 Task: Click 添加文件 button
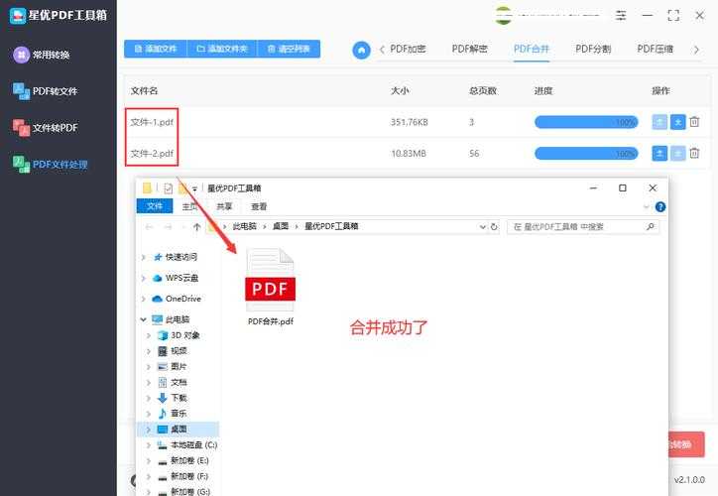tap(156, 49)
